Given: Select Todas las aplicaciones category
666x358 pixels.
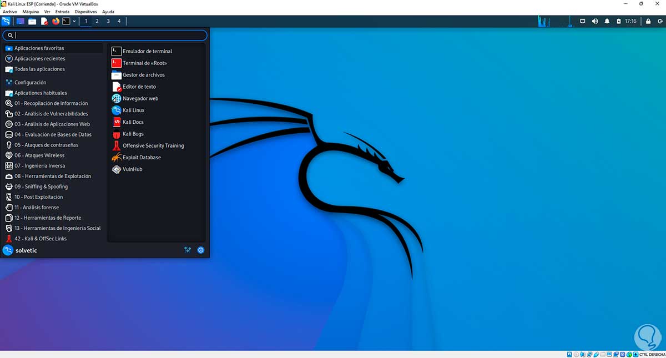Looking at the screenshot, I should coord(53,69).
